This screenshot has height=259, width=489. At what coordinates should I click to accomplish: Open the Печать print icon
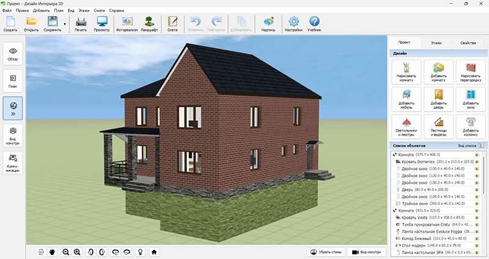pyautogui.click(x=81, y=24)
